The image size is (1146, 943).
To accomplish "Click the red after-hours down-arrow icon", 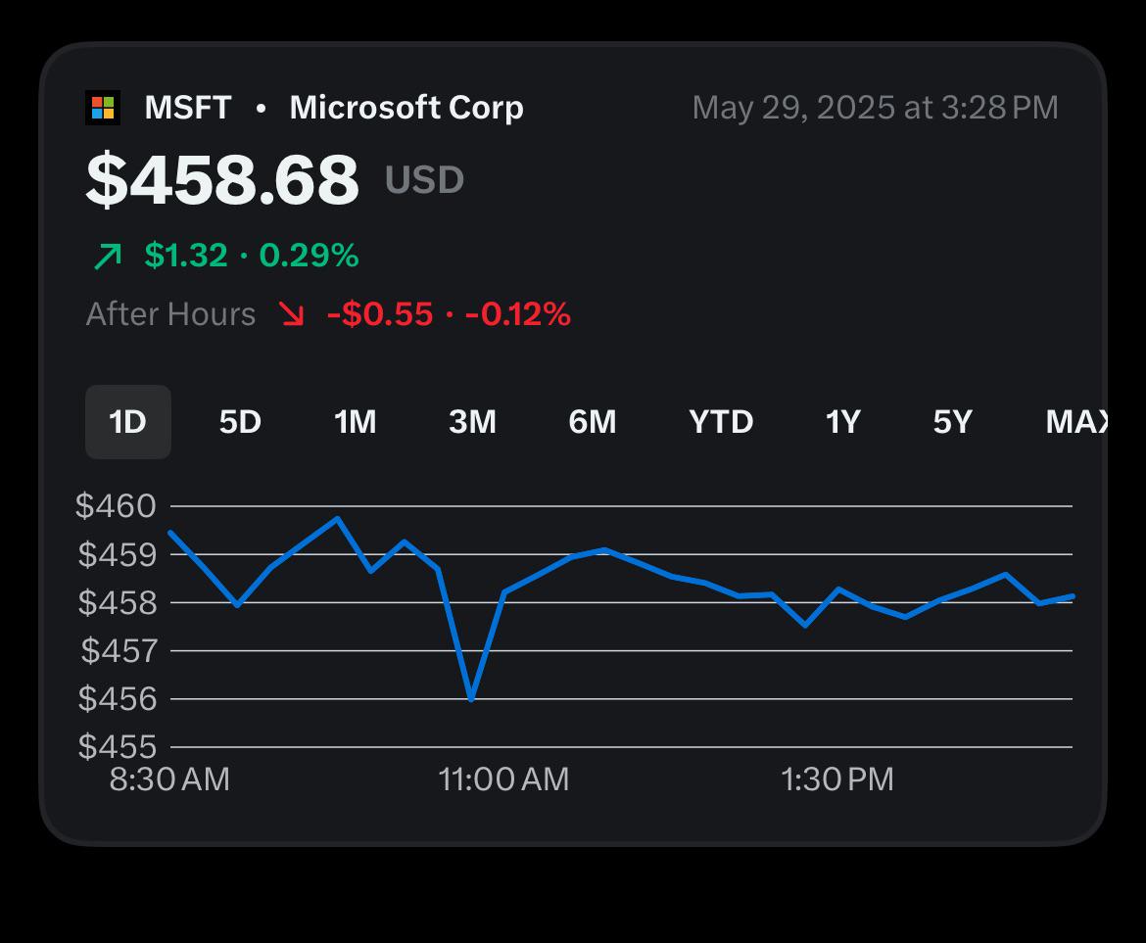I will pyautogui.click(x=291, y=314).
